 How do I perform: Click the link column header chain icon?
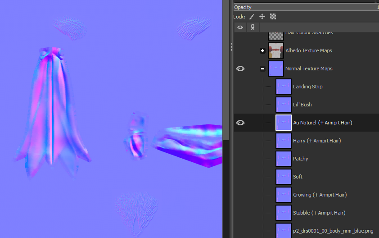tap(253, 27)
